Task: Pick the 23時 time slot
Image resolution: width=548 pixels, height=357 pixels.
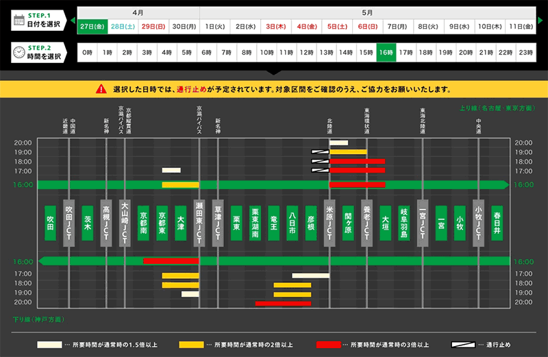Action: coord(526,53)
